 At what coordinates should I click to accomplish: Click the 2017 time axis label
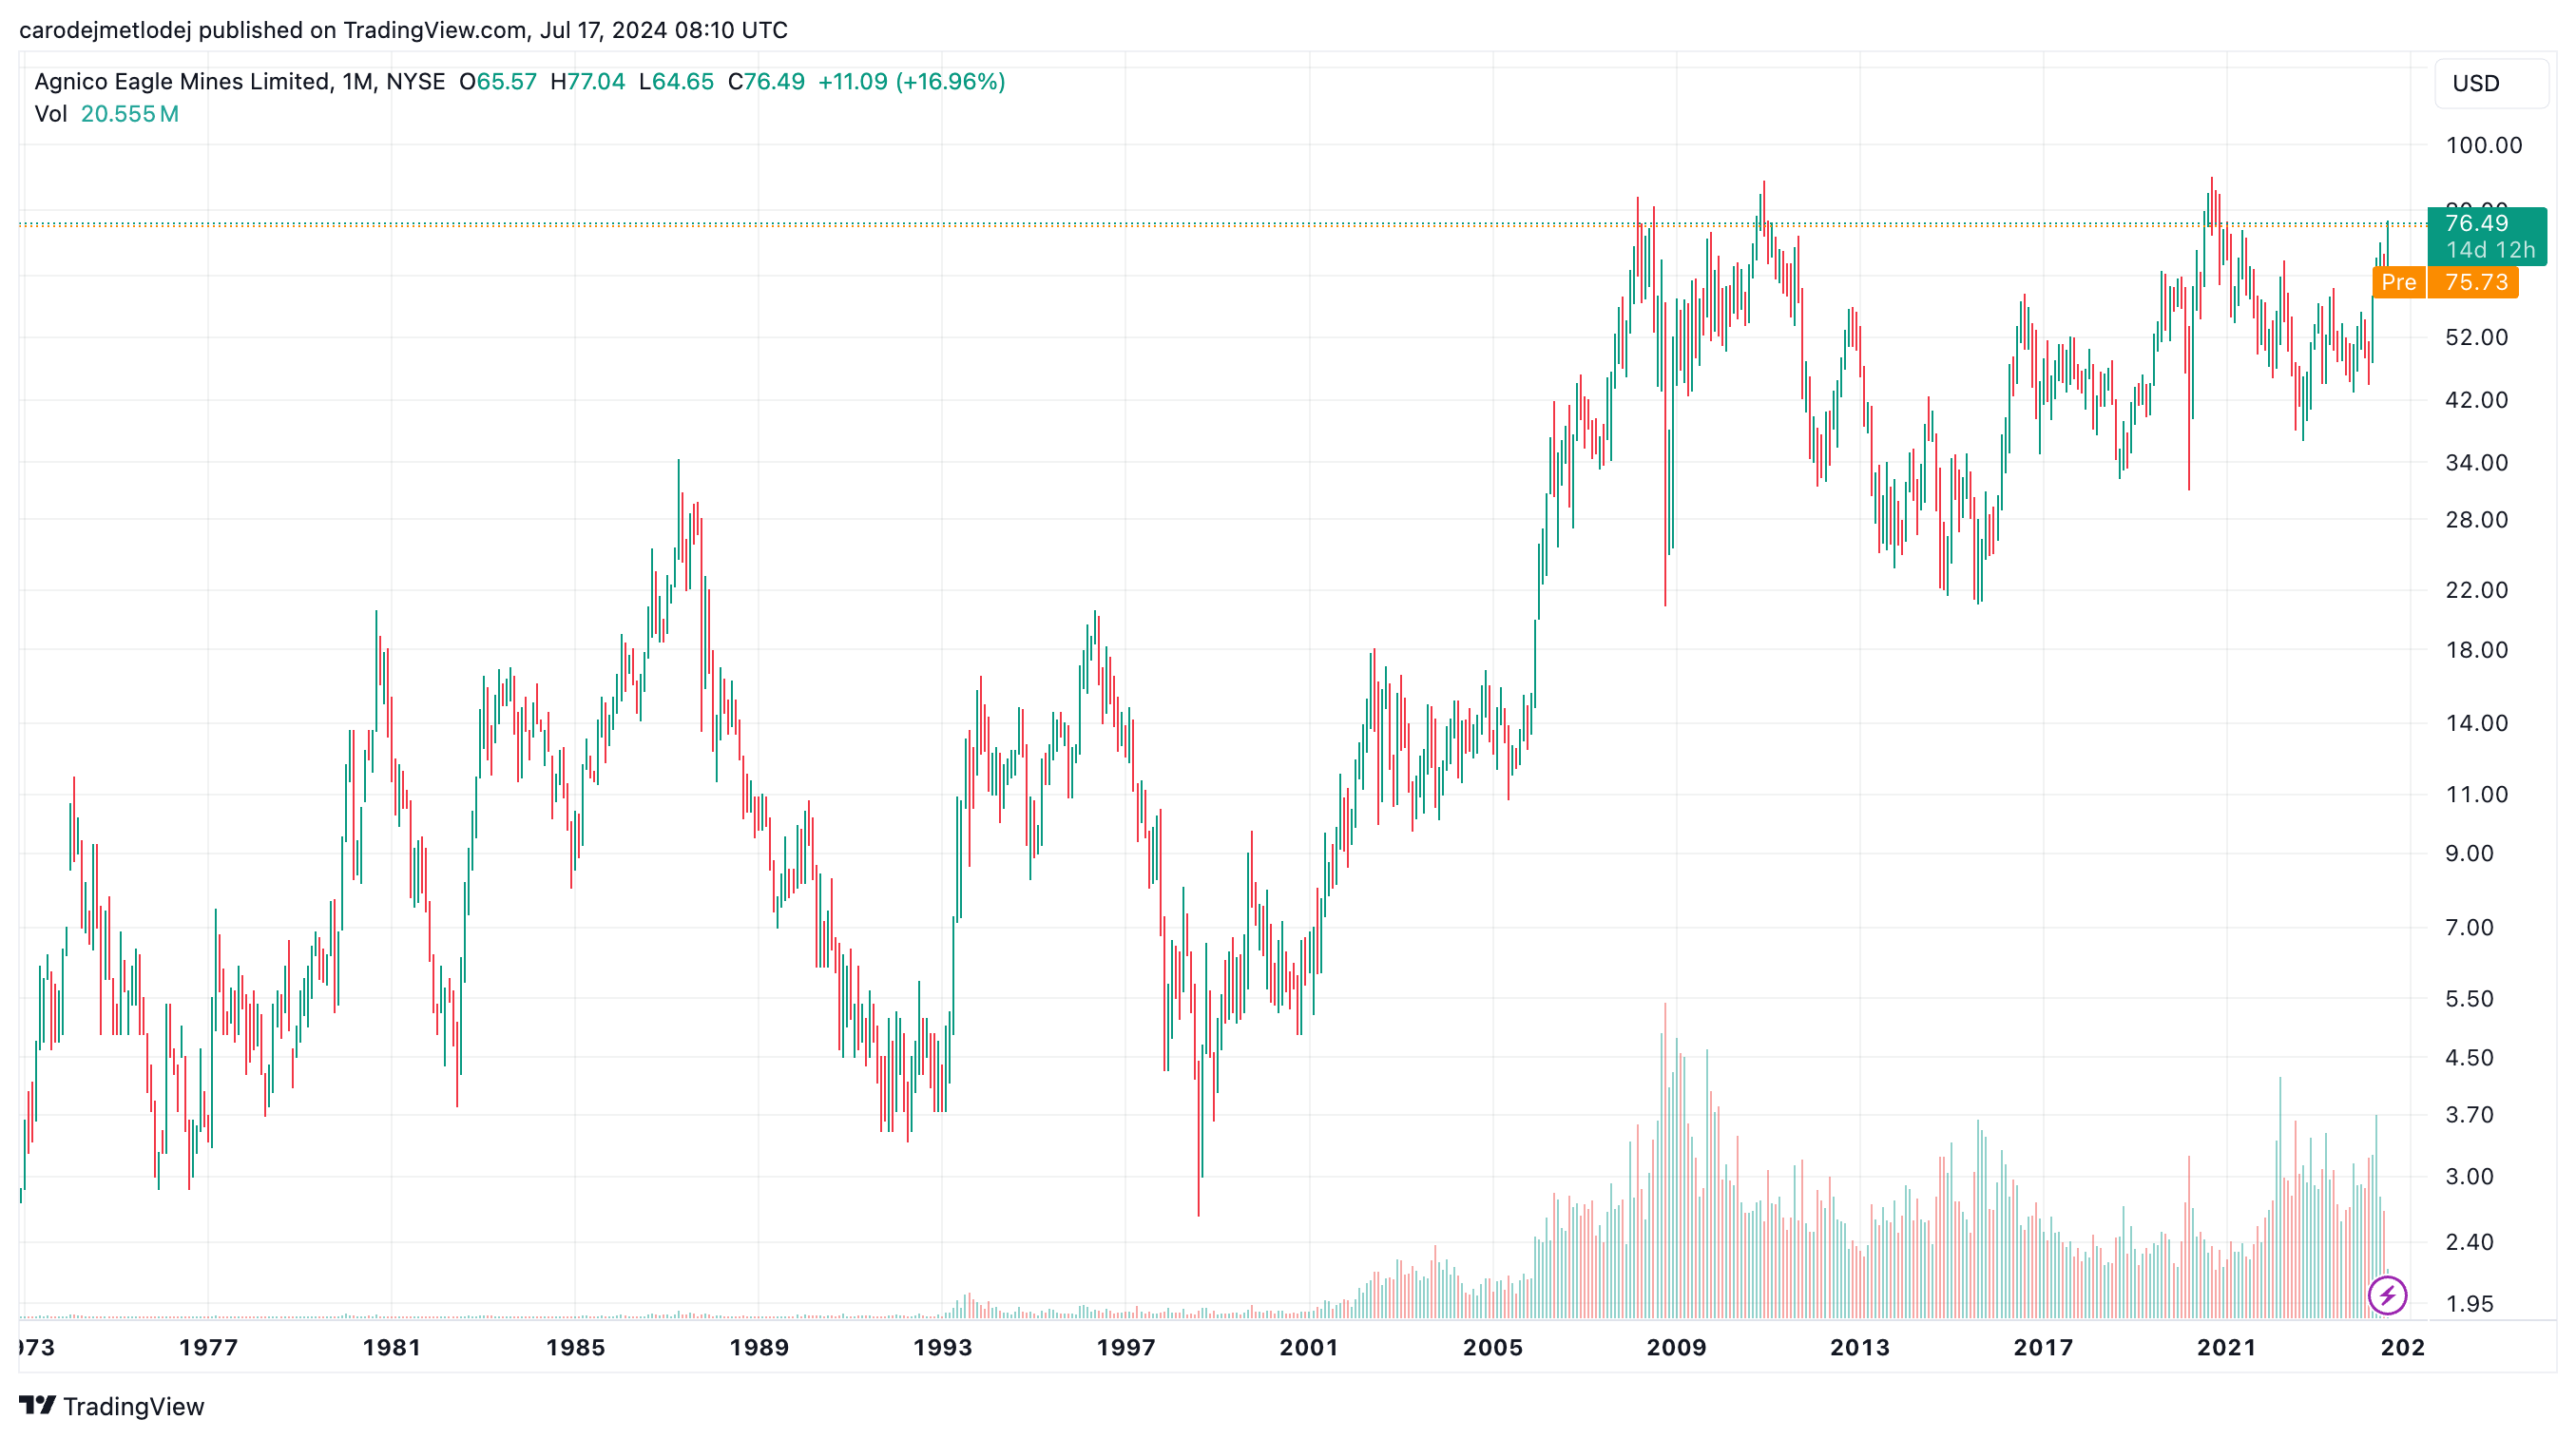[x=2044, y=1348]
